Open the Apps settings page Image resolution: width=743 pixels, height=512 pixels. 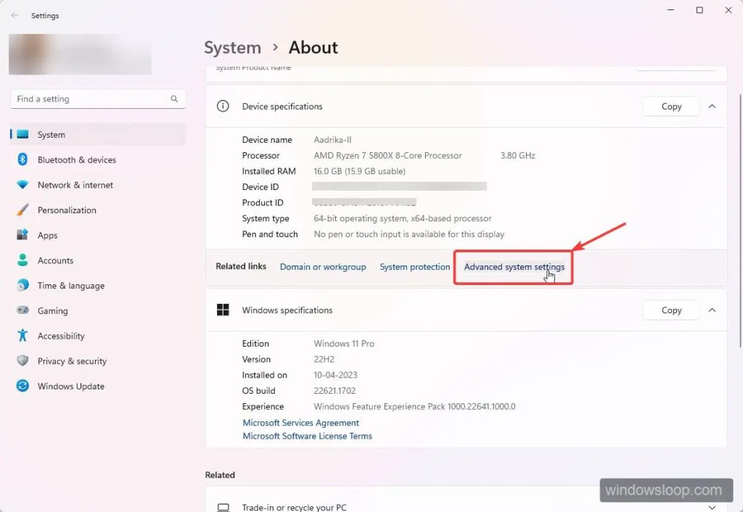click(98, 235)
